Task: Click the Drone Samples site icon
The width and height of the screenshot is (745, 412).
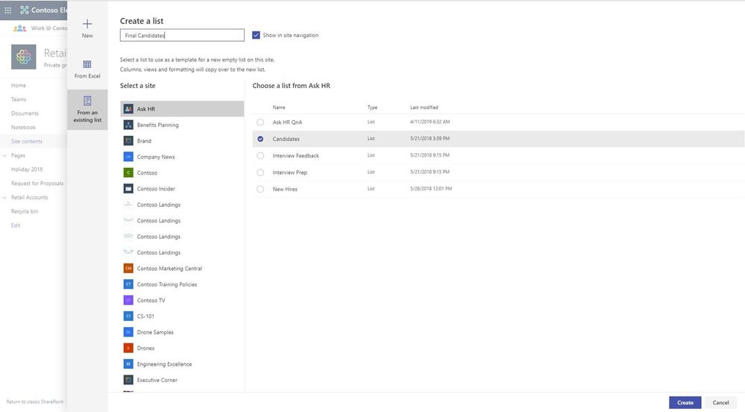Action: coord(128,332)
